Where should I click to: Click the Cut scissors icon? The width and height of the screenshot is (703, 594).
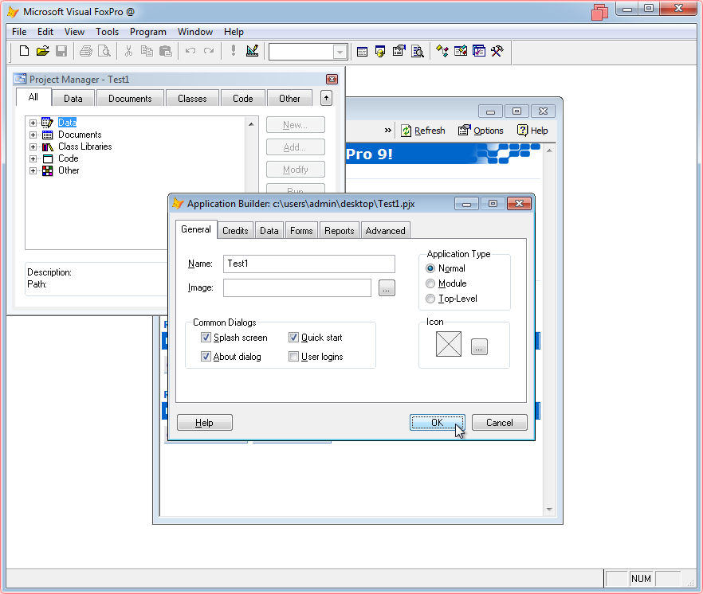[x=128, y=51]
